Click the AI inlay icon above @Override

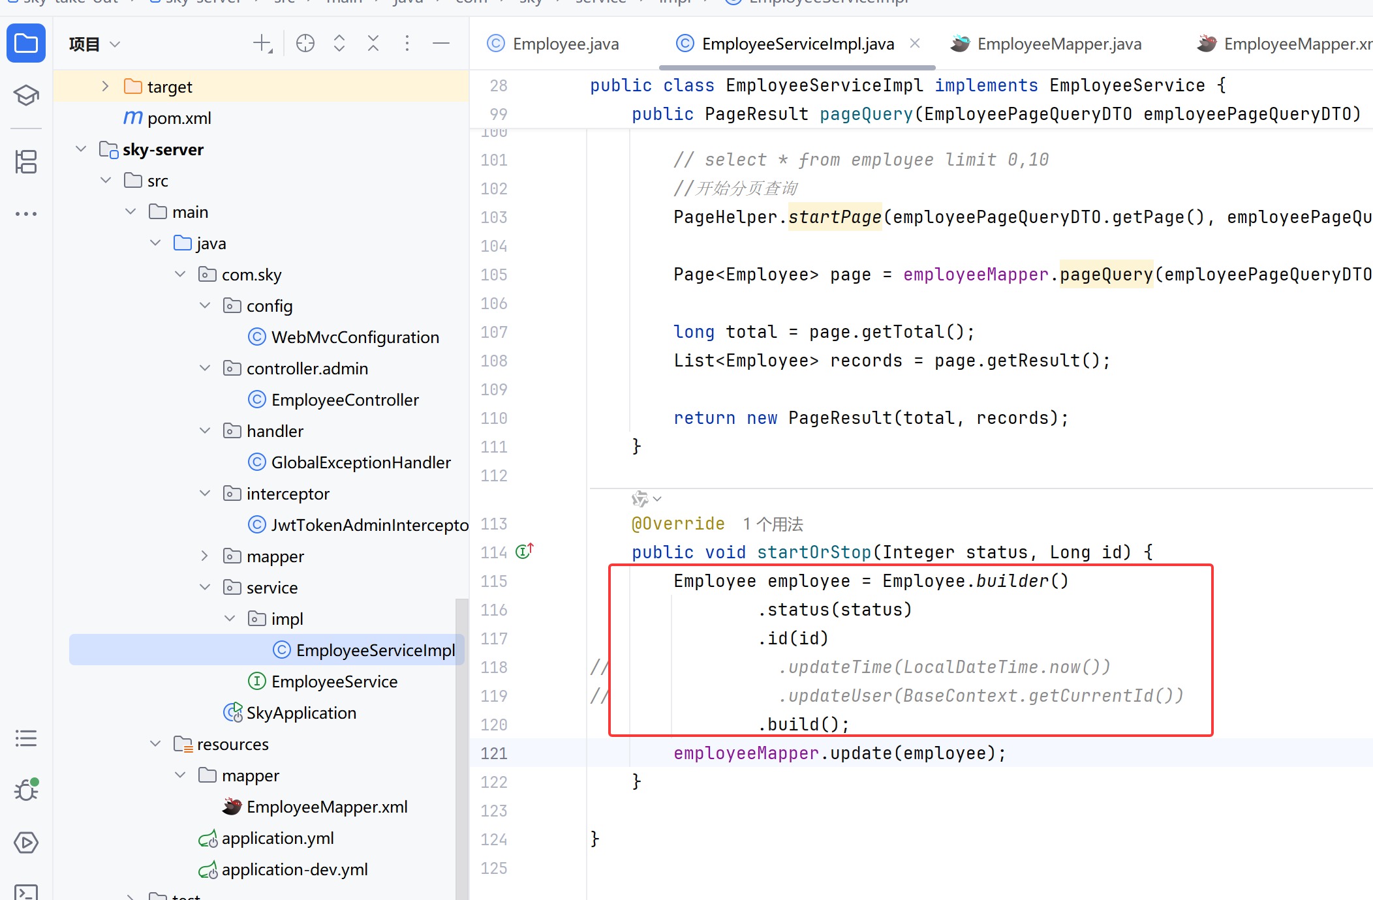640,499
